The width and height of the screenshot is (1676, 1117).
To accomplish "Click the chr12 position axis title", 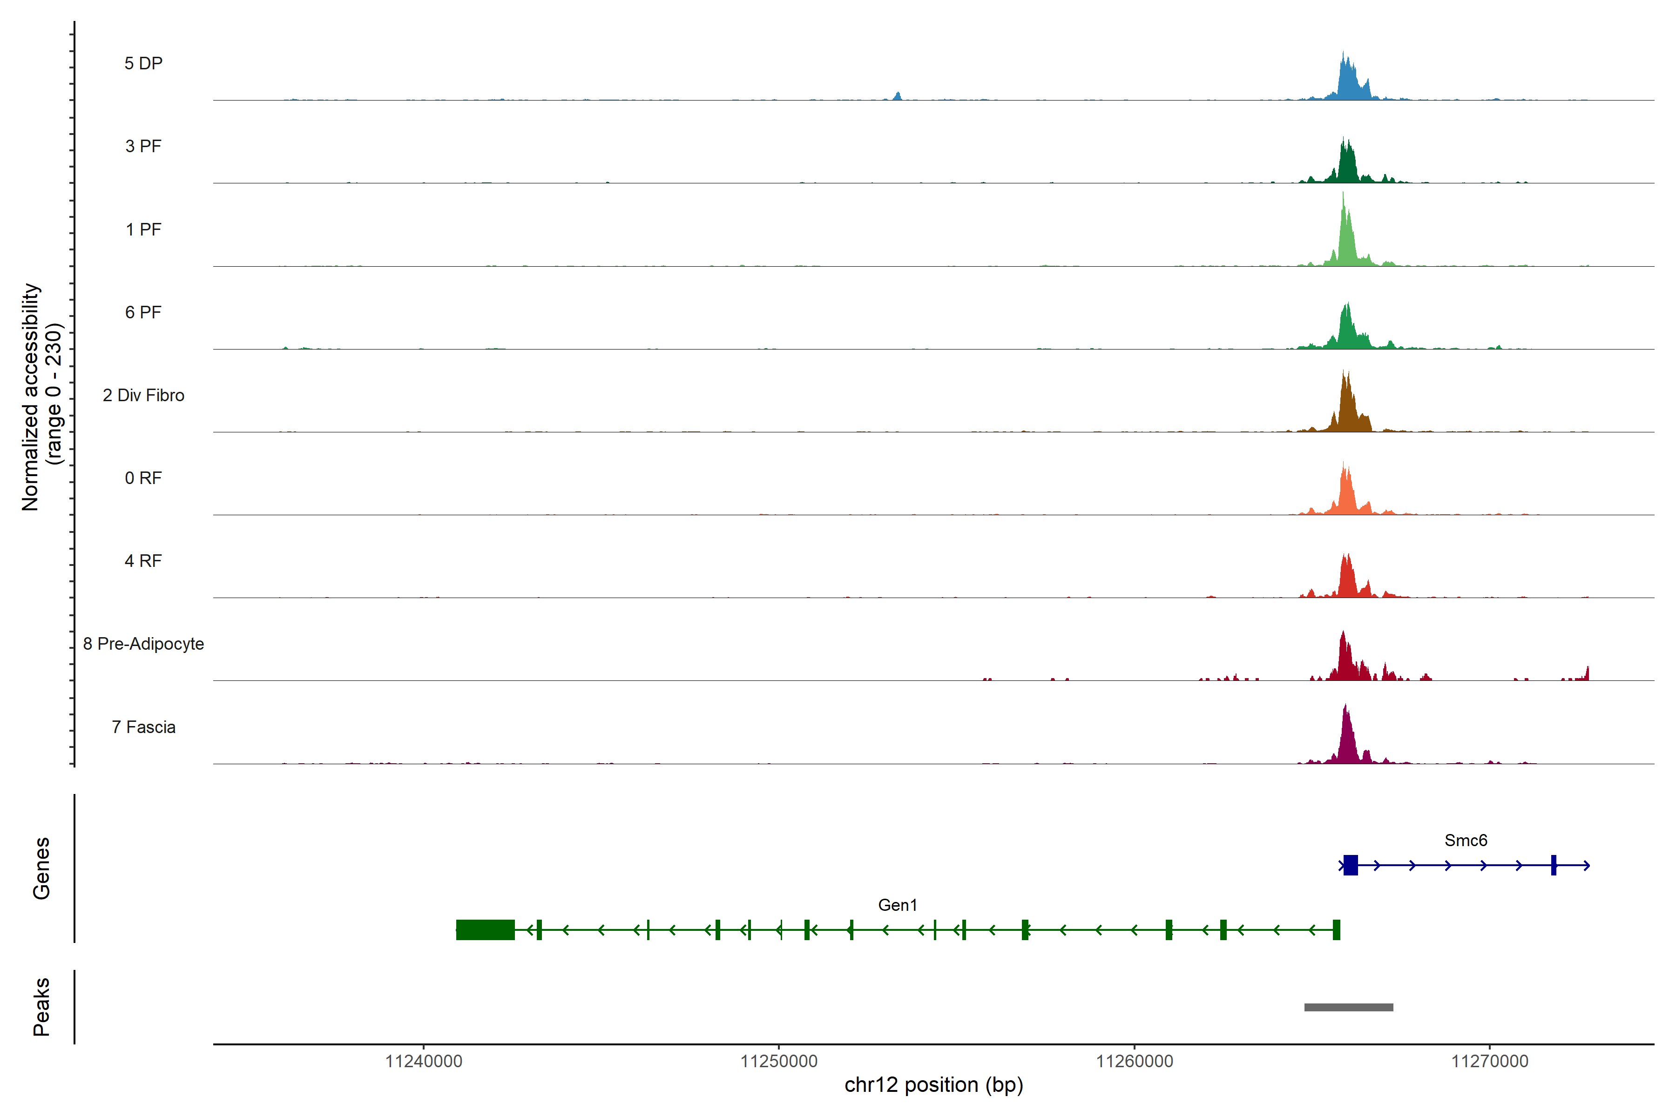I will 933,1085.
